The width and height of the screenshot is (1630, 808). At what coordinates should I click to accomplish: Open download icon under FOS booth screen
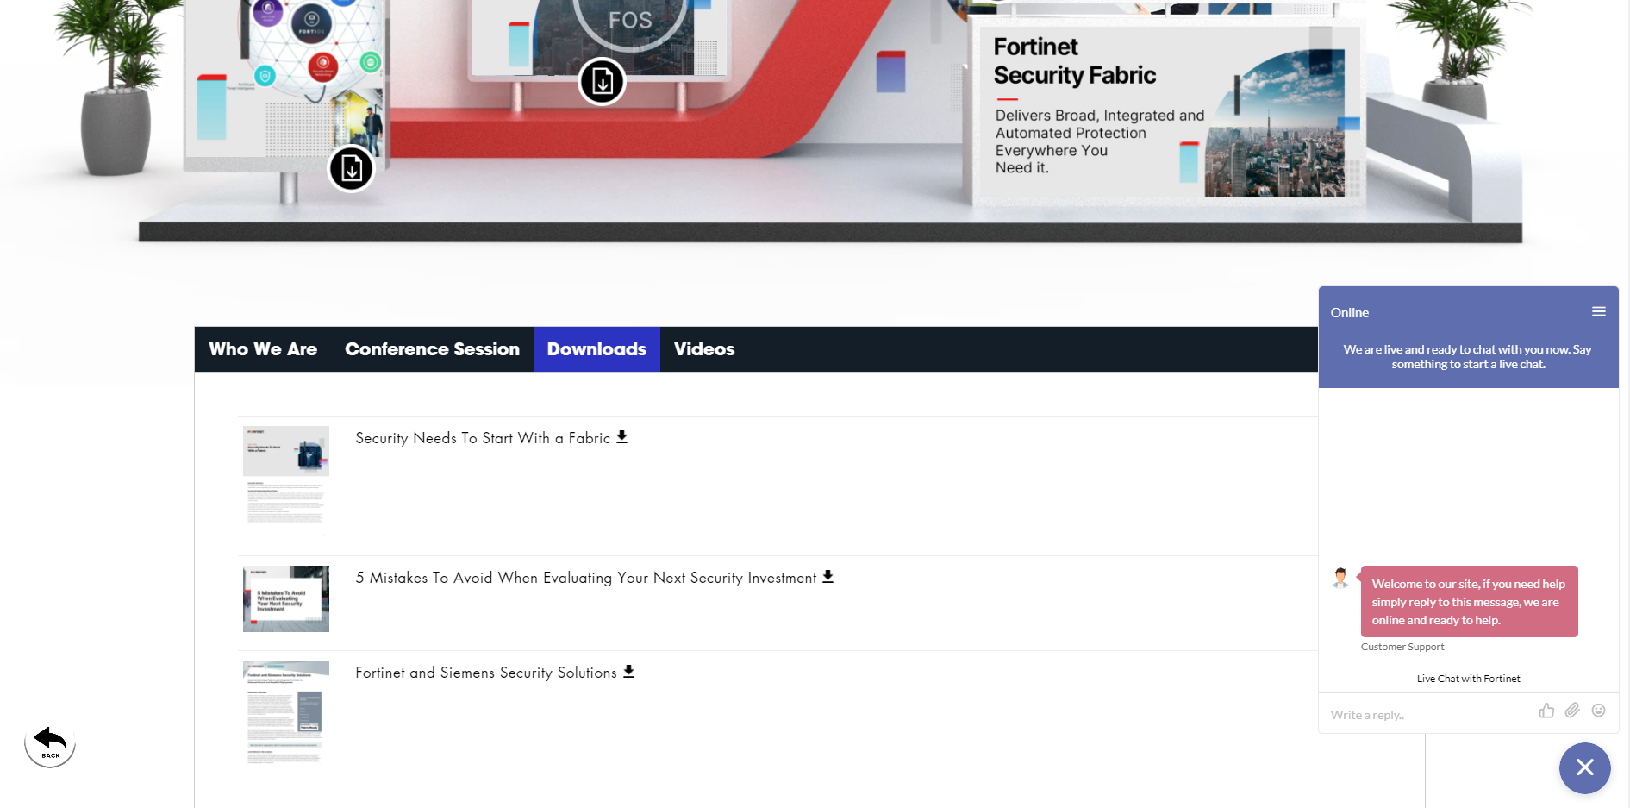coord(602,82)
